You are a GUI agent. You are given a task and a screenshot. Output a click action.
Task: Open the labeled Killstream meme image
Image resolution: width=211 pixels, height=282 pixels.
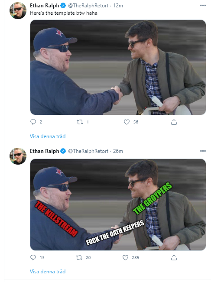pos(118,204)
